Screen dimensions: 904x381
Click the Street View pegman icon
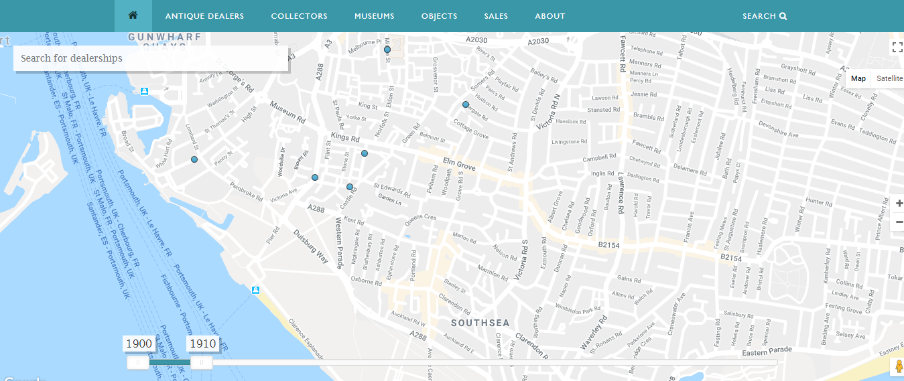coord(897,367)
